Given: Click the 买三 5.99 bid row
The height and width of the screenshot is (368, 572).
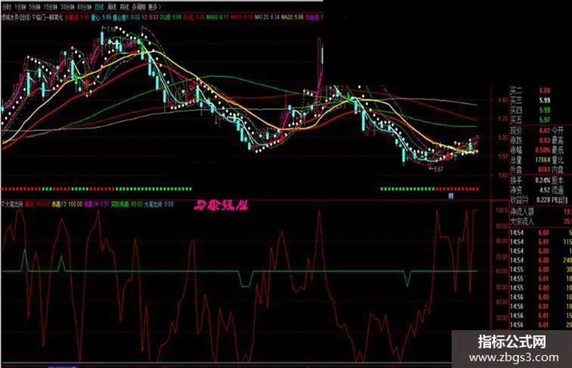Looking at the screenshot, I should point(530,100).
